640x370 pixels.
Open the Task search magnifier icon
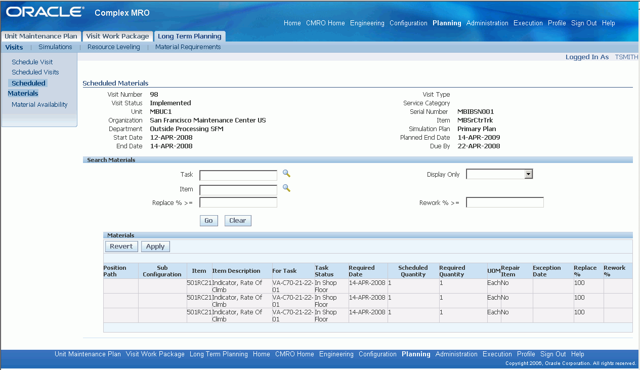point(286,174)
